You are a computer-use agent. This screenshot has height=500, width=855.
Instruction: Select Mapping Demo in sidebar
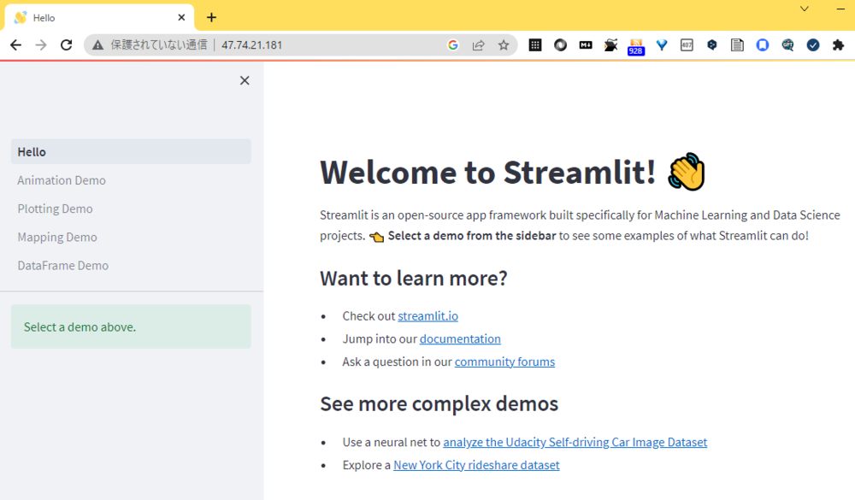(57, 237)
